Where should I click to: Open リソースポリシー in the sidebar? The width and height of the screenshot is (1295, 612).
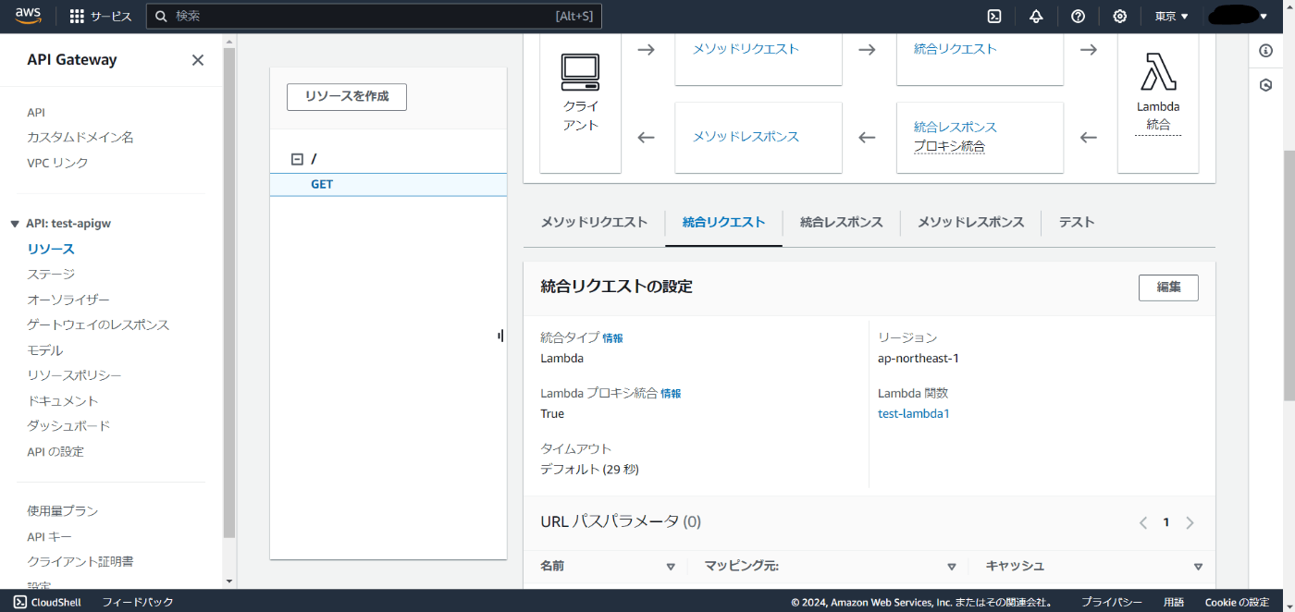(74, 375)
